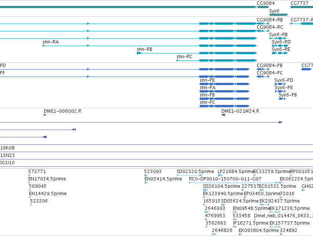Select the 165915 feature label
This screenshot has height=236, width=313.
pos(212,201)
